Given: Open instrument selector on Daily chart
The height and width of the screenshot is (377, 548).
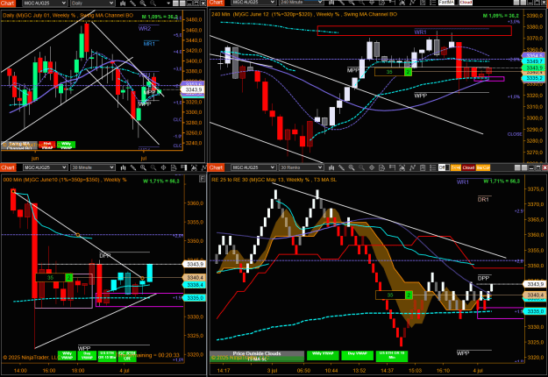Looking at the screenshot, I should 45,3.
